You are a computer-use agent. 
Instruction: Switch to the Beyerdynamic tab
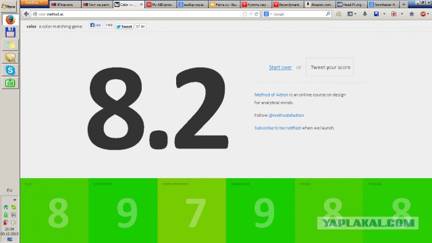click(x=288, y=5)
